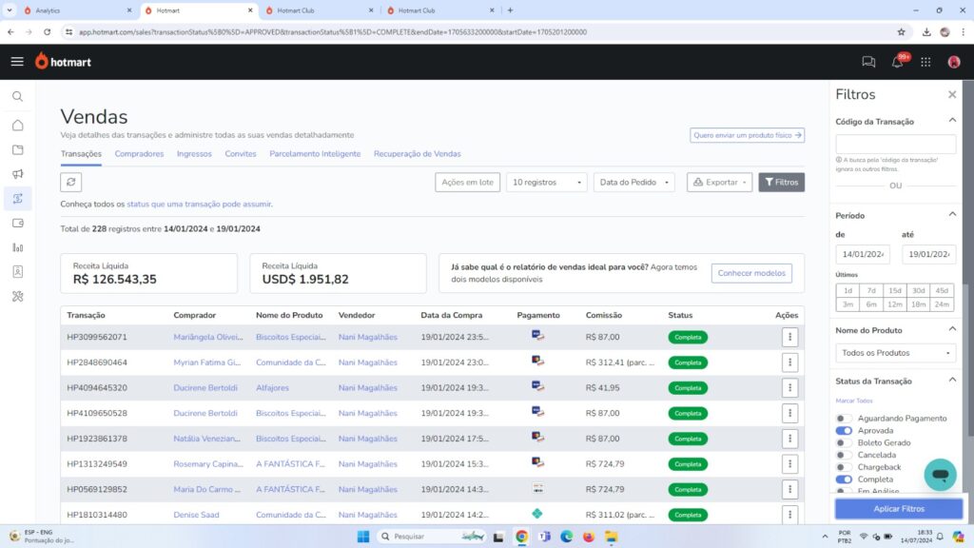Viewport: 974px width, 548px height.
Task: Switch to the Ingressos tab
Action: pos(194,154)
